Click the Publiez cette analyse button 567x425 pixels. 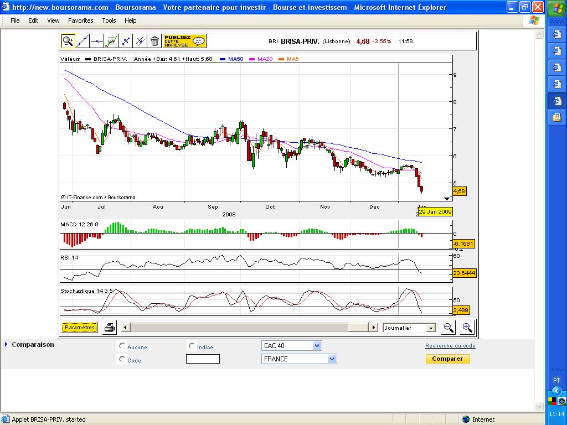[x=184, y=41]
